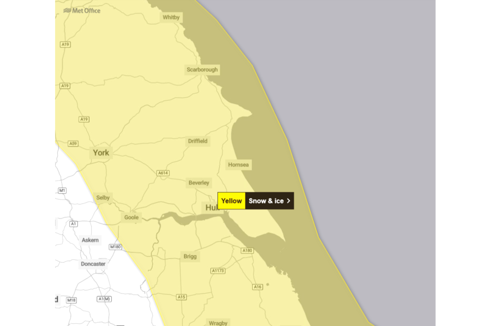Click the Met Office logo

pos(82,11)
